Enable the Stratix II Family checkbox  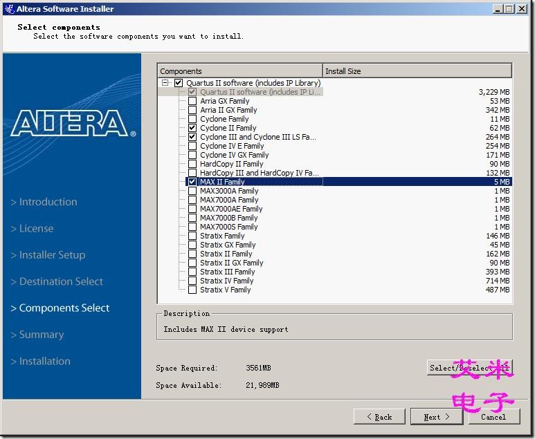coord(192,254)
